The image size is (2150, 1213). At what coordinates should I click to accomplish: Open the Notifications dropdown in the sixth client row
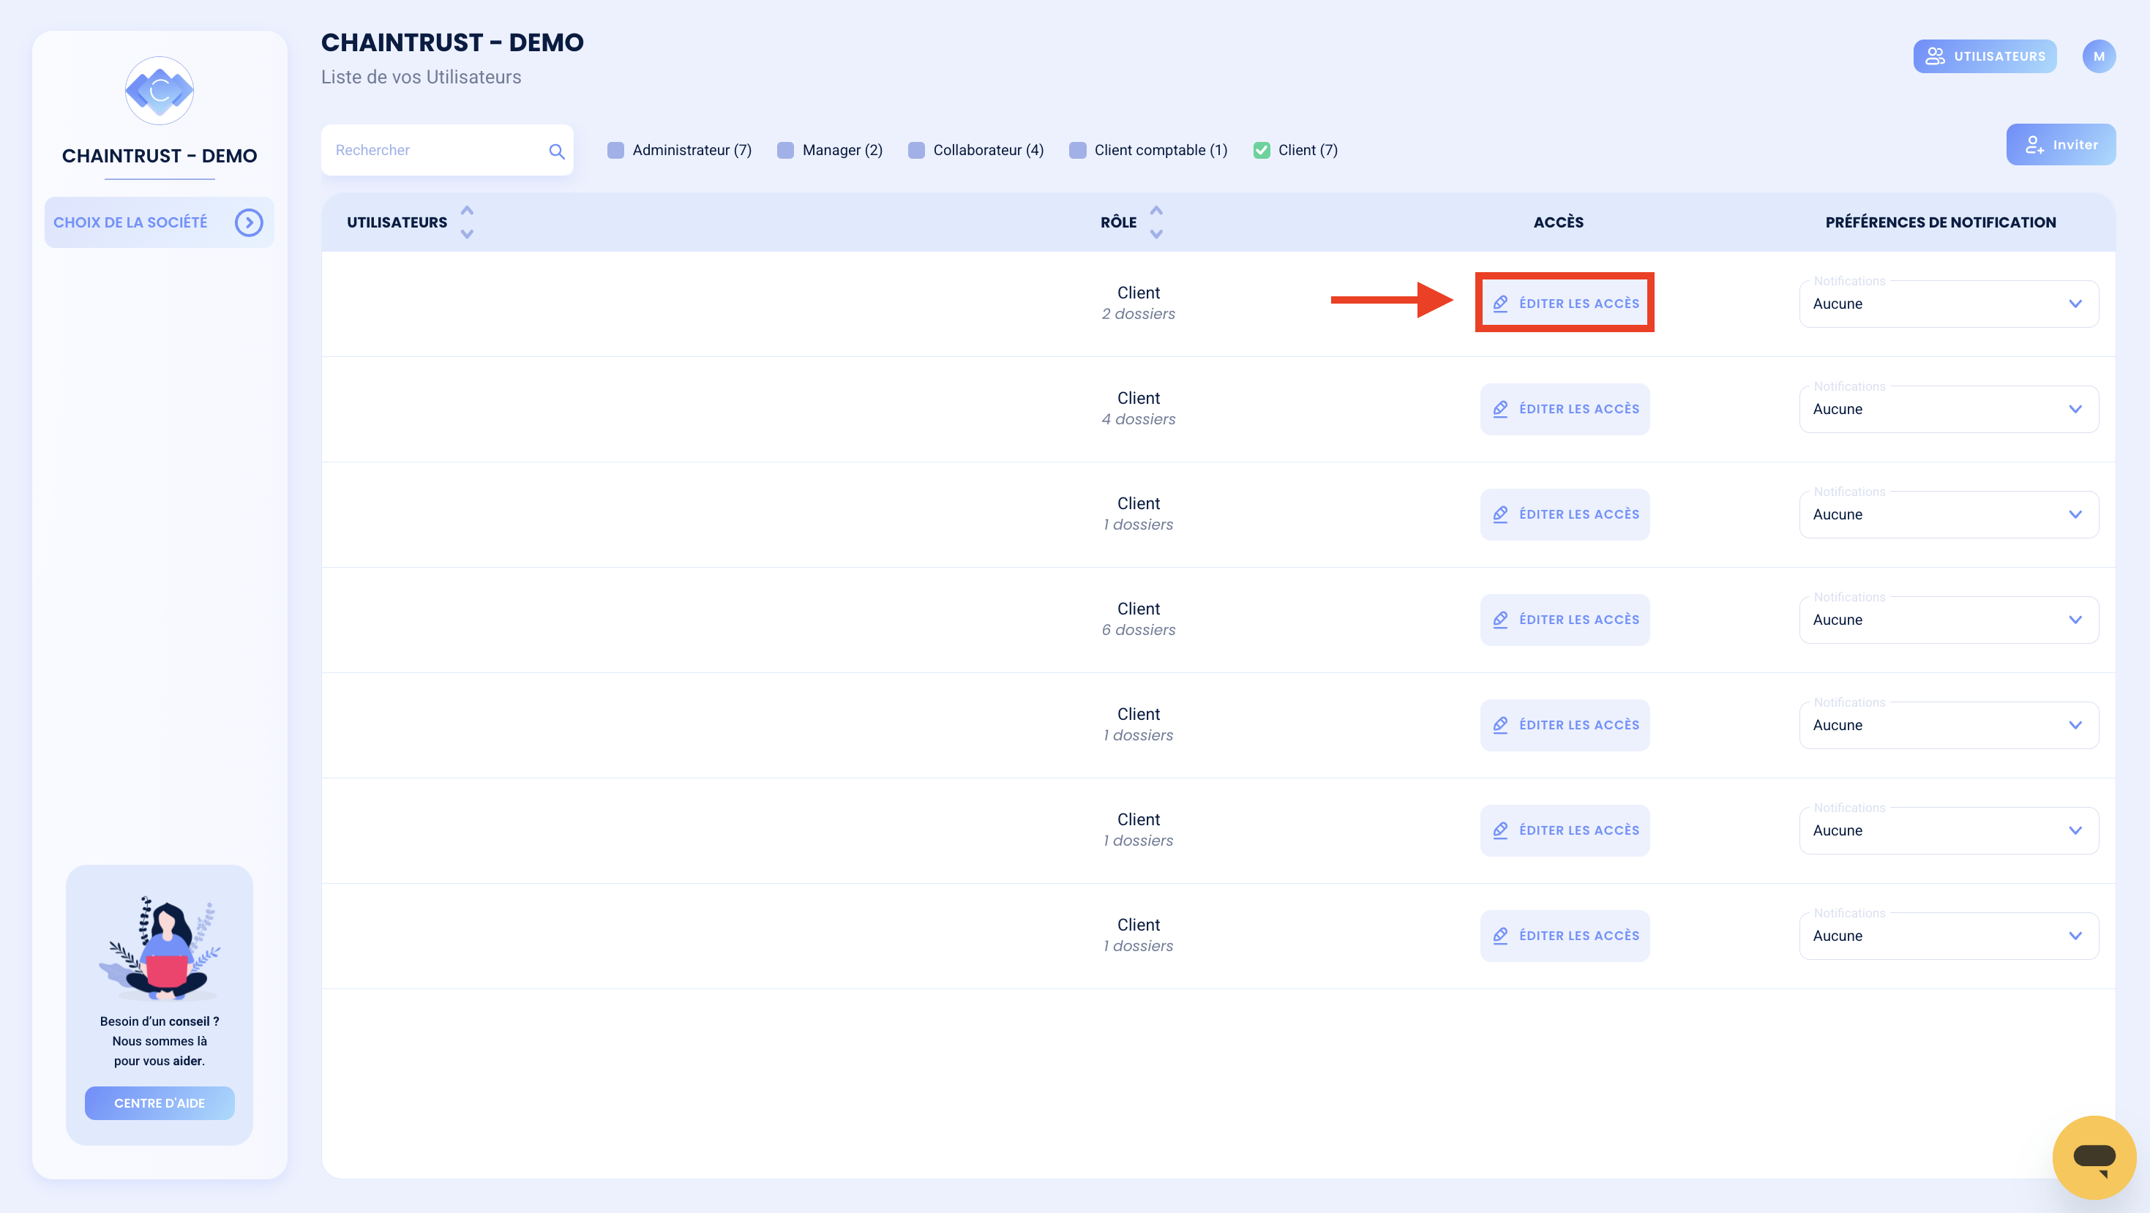[x=1949, y=831]
